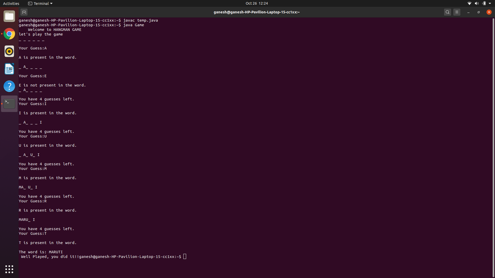Viewport: 495px width, 278px height.
Task: Open a new terminal tab icon
Action: click(24, 12)
